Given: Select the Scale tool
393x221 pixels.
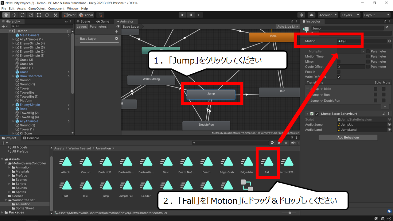Looking at the screenshot, I should 31,15.
